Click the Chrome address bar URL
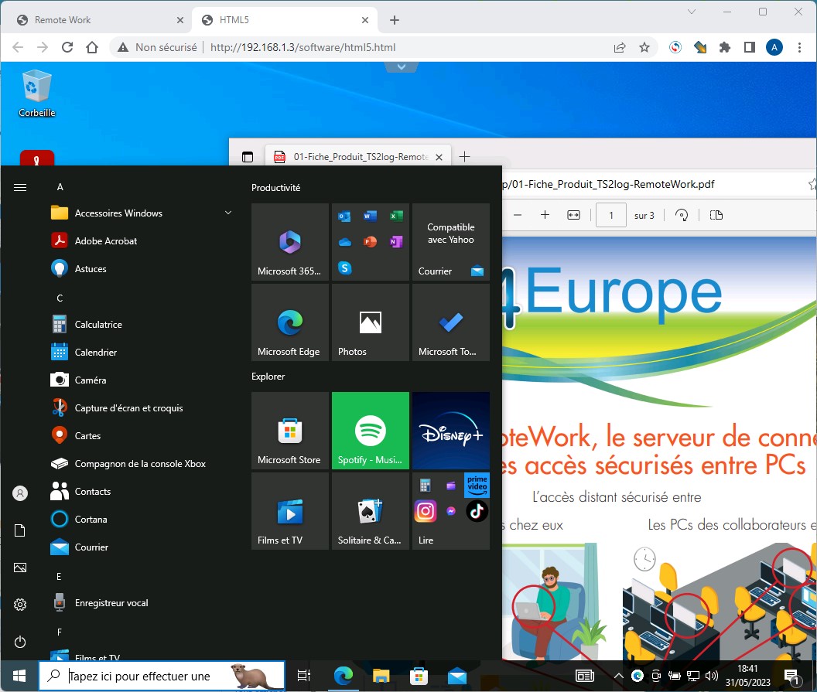 303,47
